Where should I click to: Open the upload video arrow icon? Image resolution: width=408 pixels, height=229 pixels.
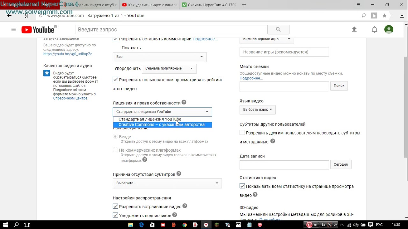[354, 30]
